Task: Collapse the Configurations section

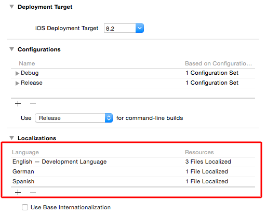Action: 11,49
